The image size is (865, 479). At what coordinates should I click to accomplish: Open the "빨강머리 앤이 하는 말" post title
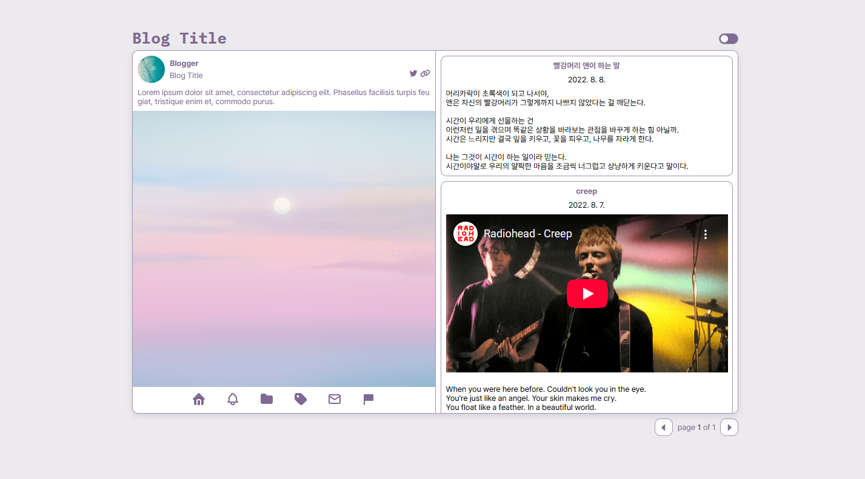[587, 65]
